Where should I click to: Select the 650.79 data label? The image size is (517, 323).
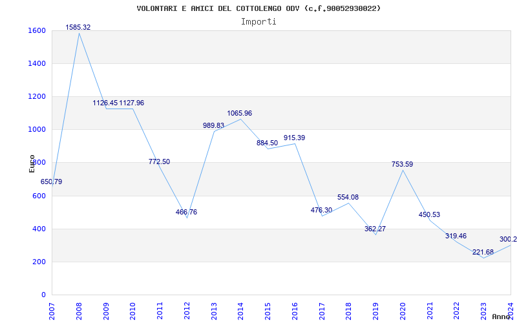(51, 182)
